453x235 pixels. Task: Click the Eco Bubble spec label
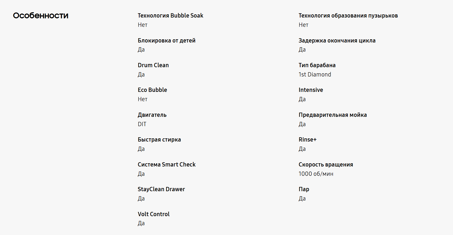(x=152, y=90)
